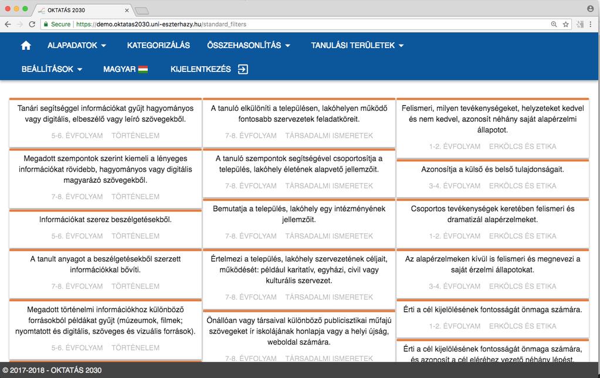The width and height of the screenshot is (600, 378).
Task: Go forward in browser history
Action: 20,24
